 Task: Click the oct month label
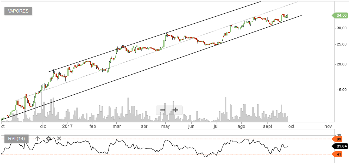[291, 126]
